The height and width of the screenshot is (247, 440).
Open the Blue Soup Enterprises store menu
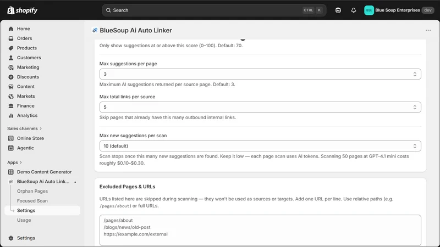click(x=399, y=10)
